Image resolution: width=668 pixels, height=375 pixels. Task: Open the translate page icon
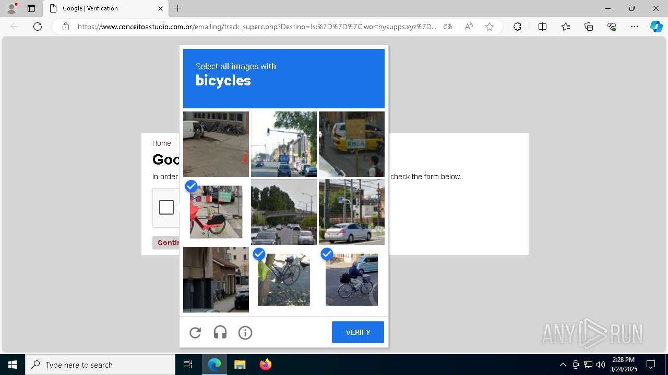[x=448, y=27]
